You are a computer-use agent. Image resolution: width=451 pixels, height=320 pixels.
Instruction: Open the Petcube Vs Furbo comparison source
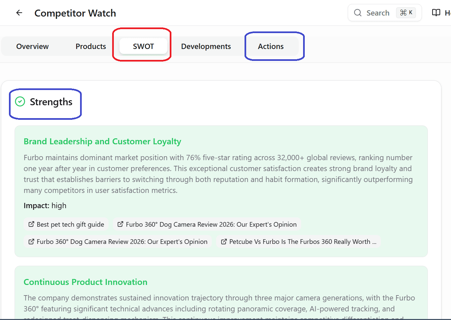[298, 241]
